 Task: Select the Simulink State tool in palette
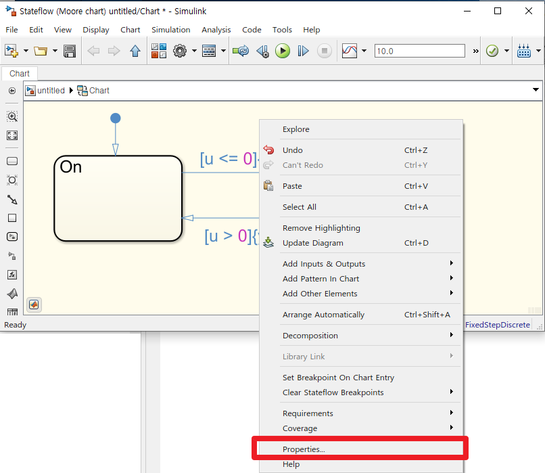click(12, 256)
